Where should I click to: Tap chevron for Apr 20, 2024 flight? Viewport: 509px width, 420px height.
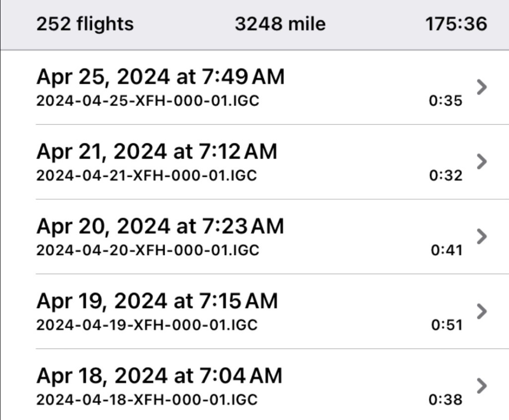[x=481, y=236]
